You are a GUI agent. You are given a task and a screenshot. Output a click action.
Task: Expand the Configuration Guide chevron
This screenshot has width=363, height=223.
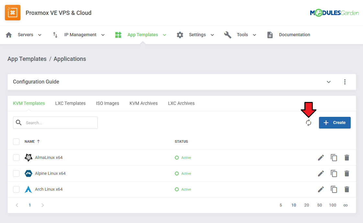click(x=328, y=82)
